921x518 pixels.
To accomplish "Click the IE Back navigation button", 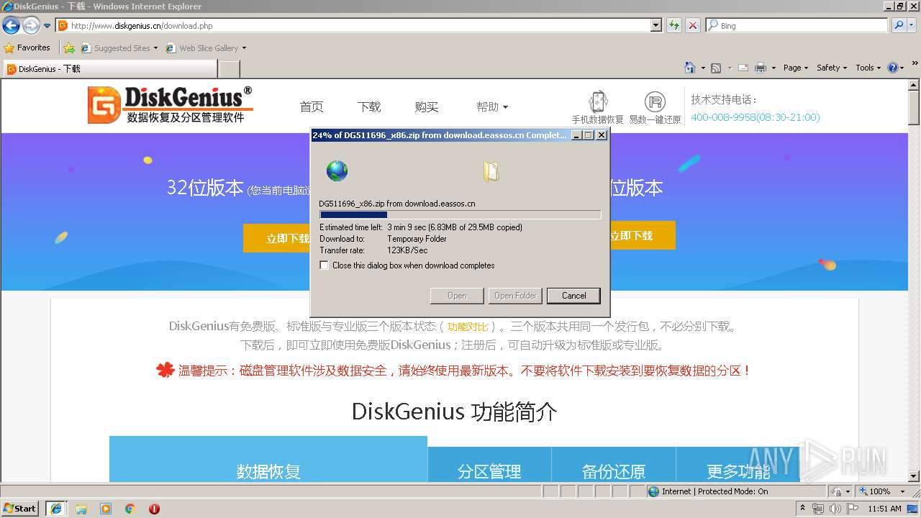I will pos(11,25).
